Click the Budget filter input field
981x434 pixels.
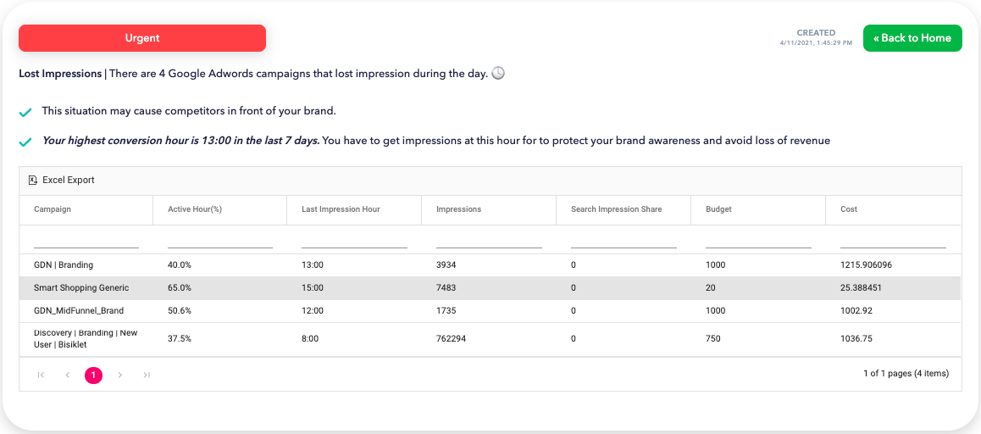[x=758, y=240]
